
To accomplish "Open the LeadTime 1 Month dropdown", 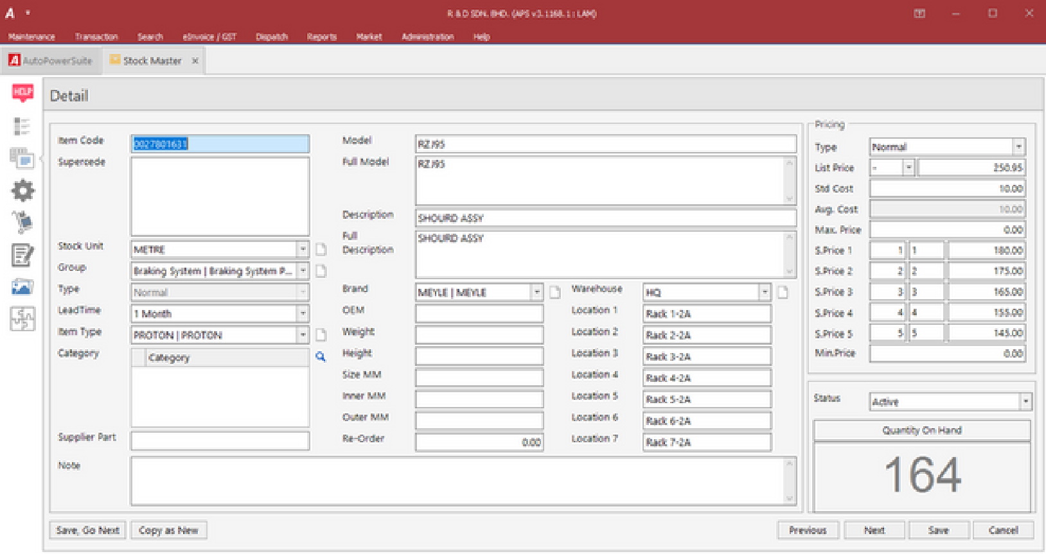I will coord(303,314).
